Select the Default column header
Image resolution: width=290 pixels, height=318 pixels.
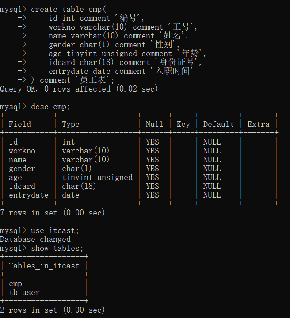click(218, 124)
